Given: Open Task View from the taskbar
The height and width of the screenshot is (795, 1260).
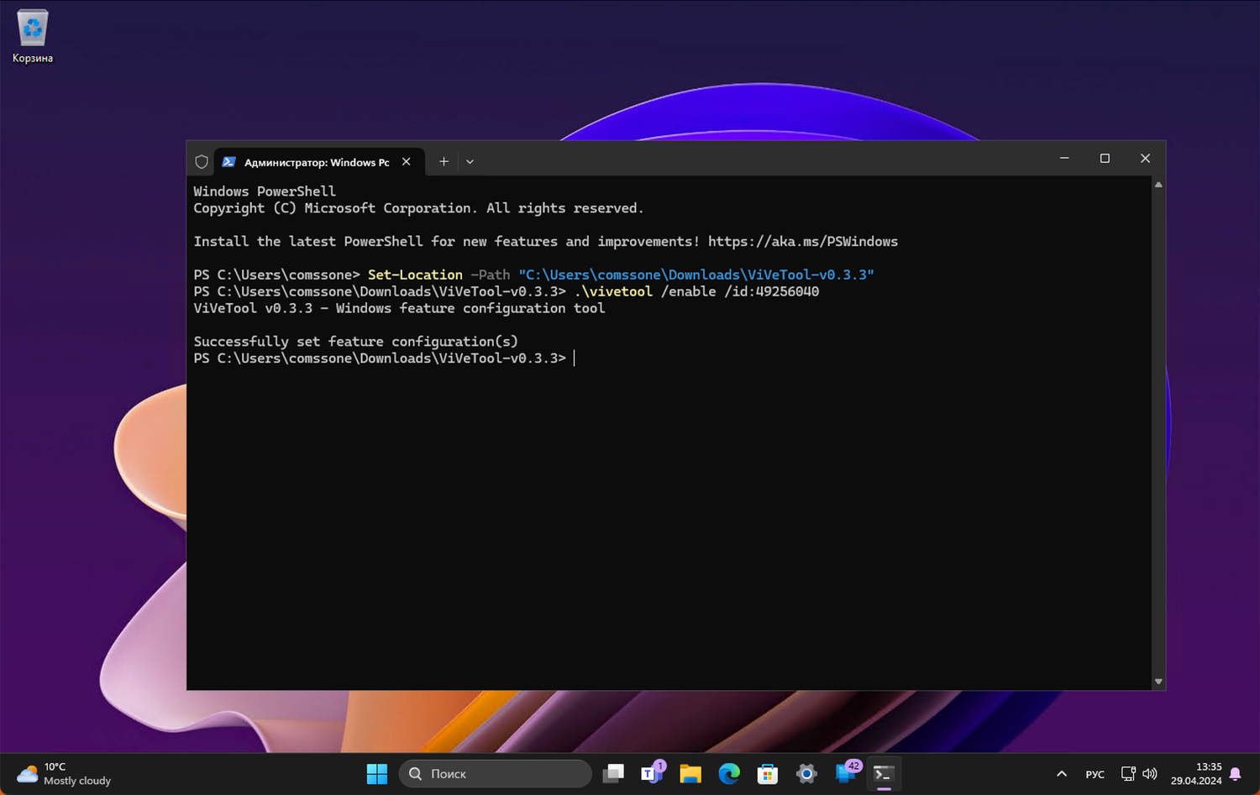Looking at the screenshot, I should pos(613,773).
